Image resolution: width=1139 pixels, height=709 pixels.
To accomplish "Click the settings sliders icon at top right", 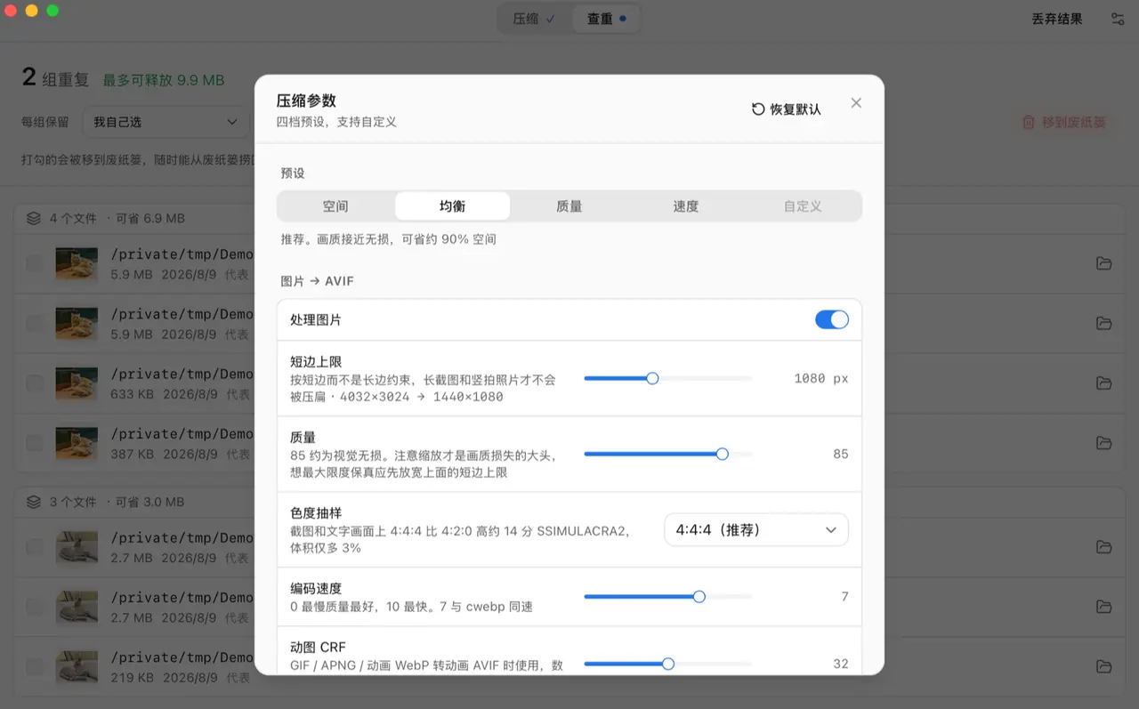I will [1118, 19].
